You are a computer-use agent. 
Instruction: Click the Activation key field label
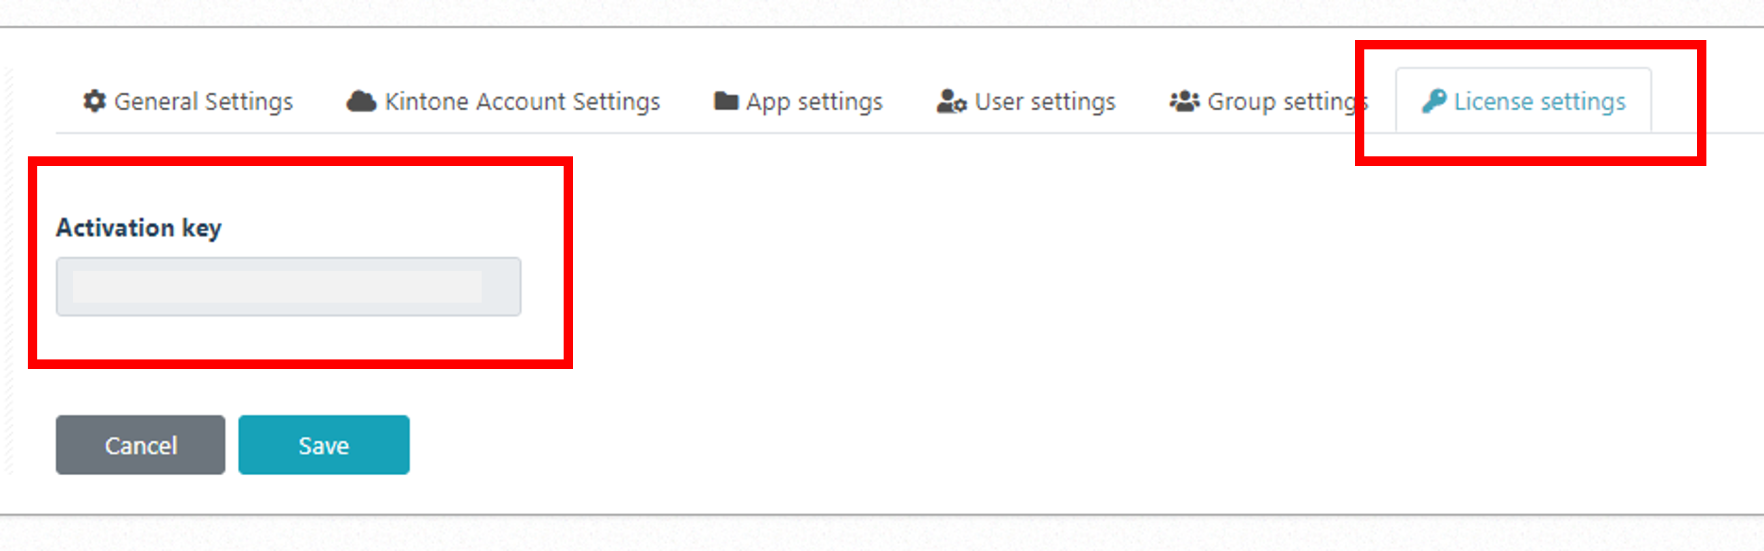(x=139, y=228)
